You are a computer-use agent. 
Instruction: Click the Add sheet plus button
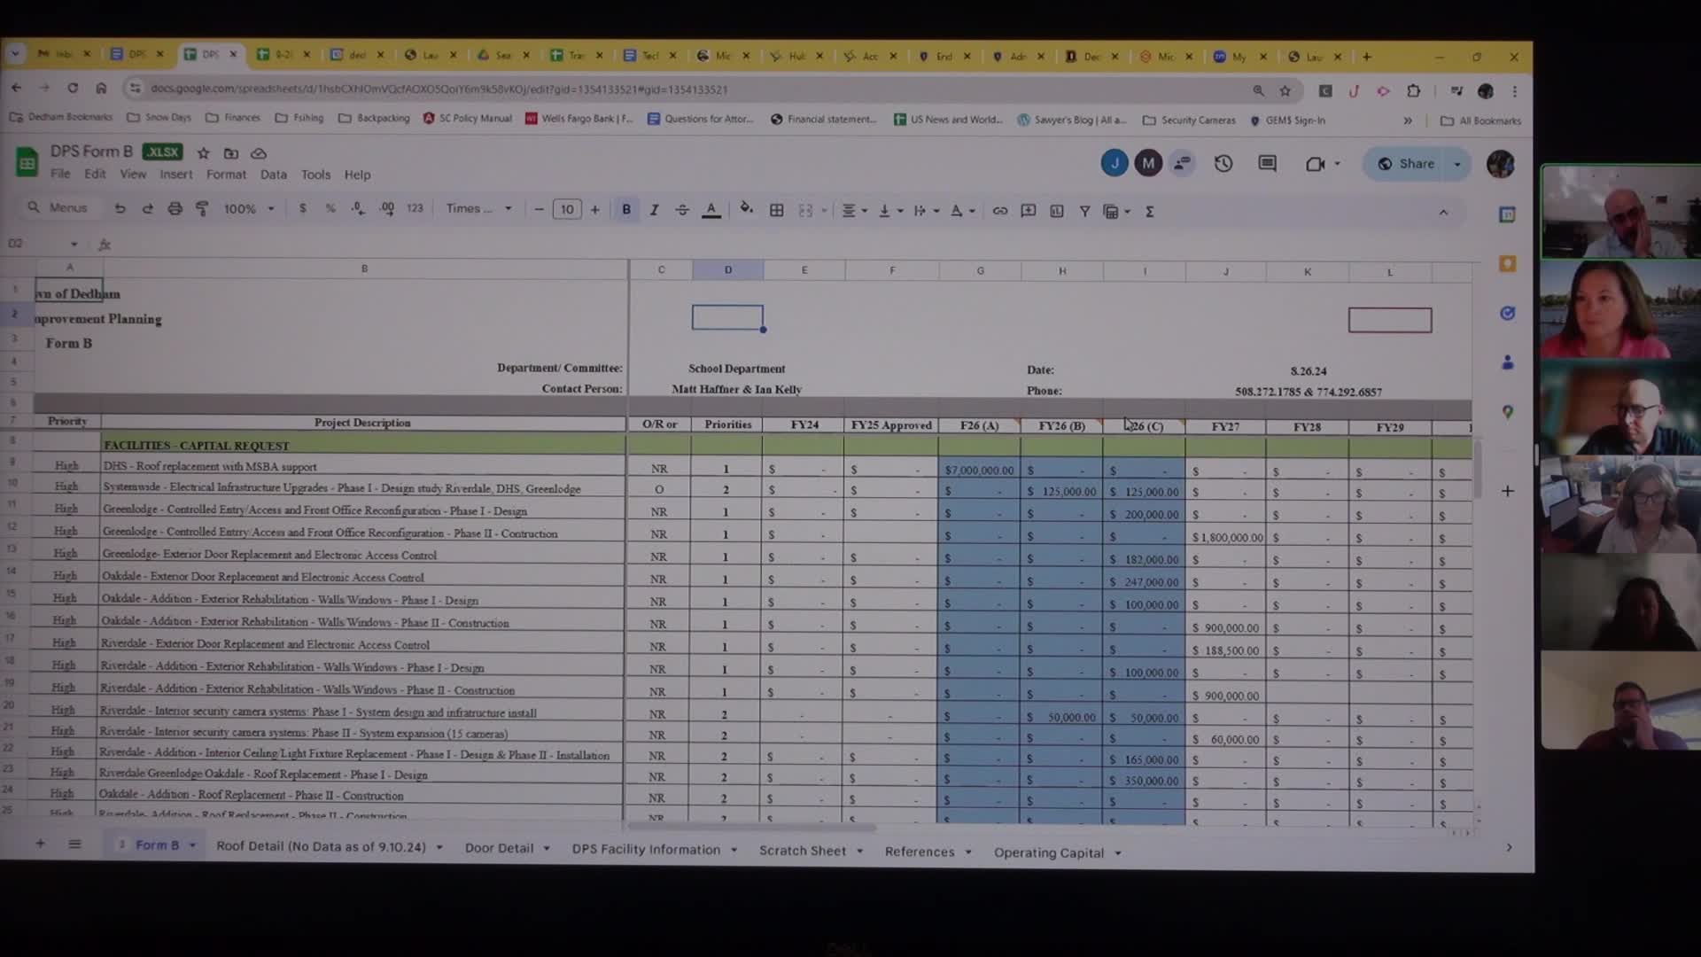point(40,844)
